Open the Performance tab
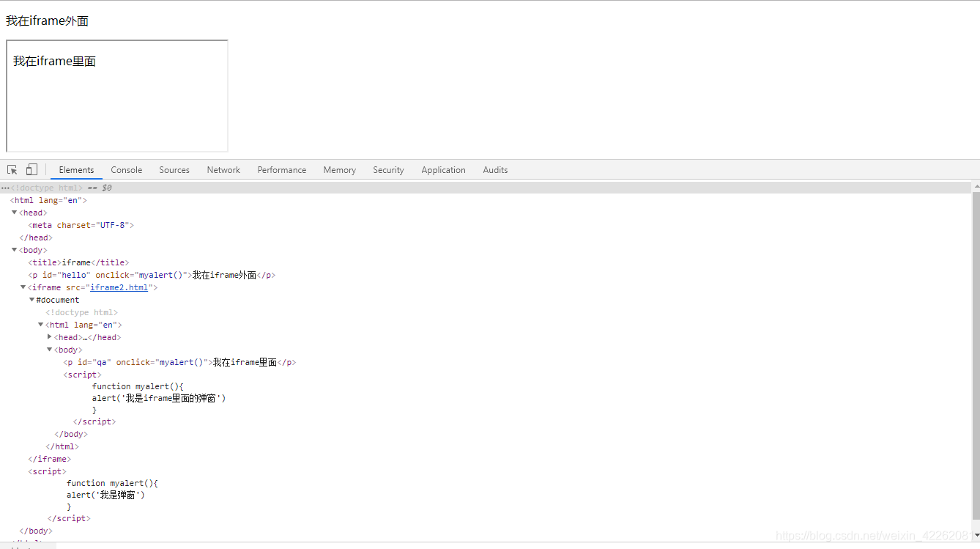Image resolution: width=980 pixels, height=549 pixels. (x=282, y=170)
